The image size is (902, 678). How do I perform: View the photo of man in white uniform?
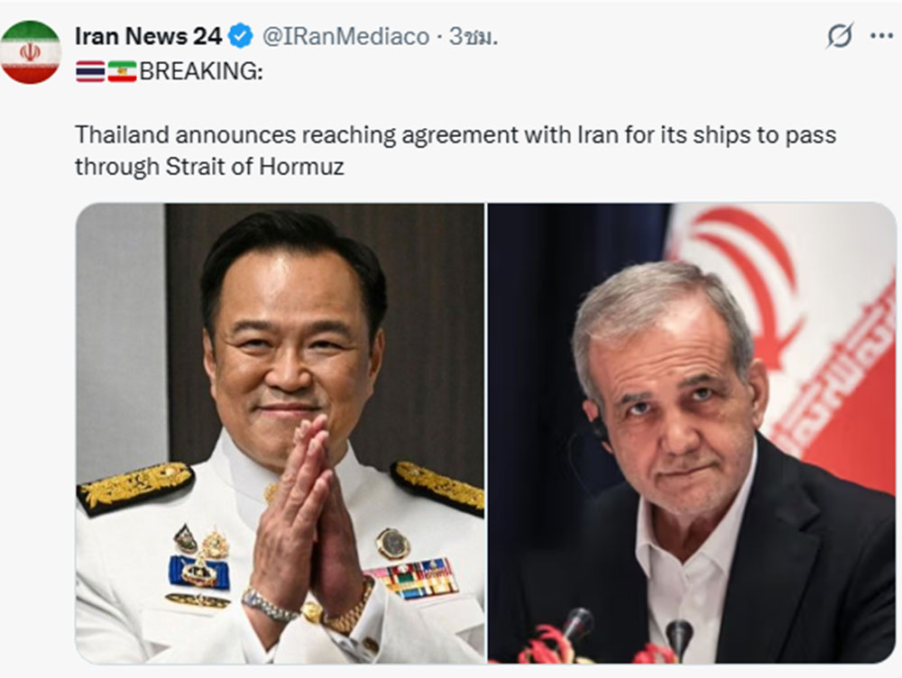pyautogui.click(x=281, y=433)
